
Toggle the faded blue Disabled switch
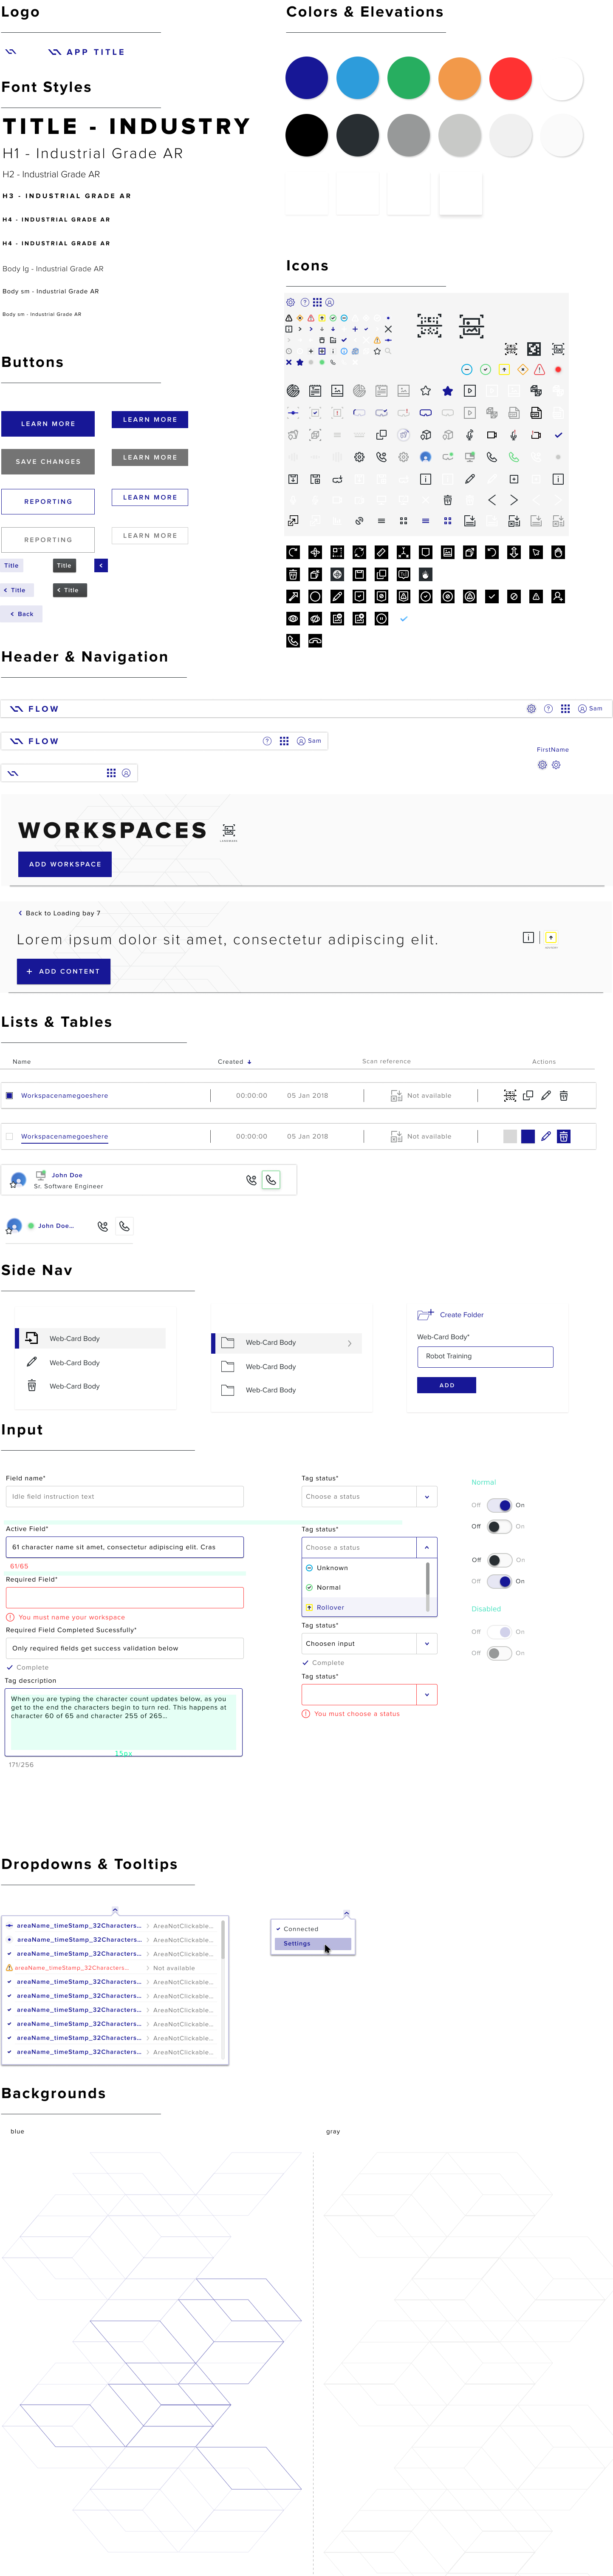tap(500, 1632)
